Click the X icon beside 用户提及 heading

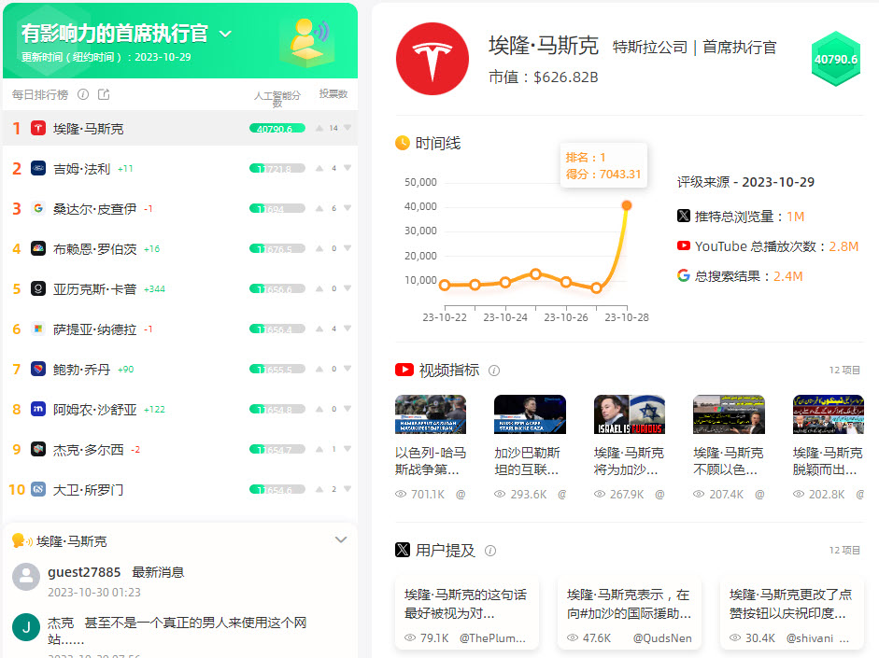(x=403, y=550)
